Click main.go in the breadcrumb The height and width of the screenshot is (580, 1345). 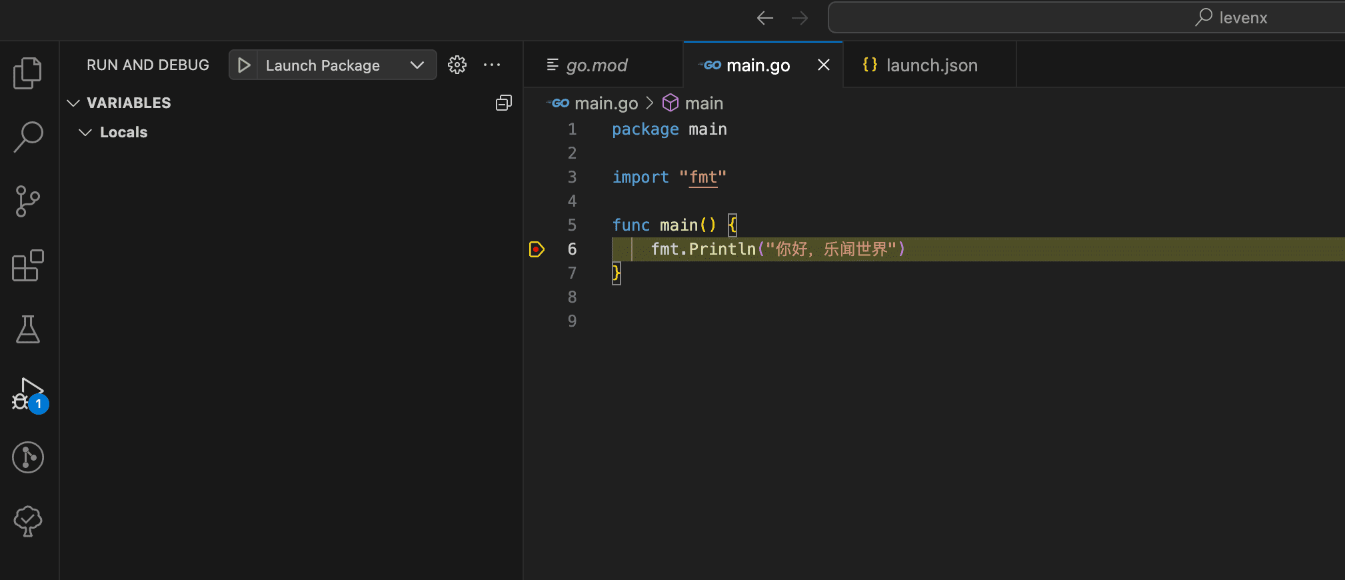(x=606, y=103)
